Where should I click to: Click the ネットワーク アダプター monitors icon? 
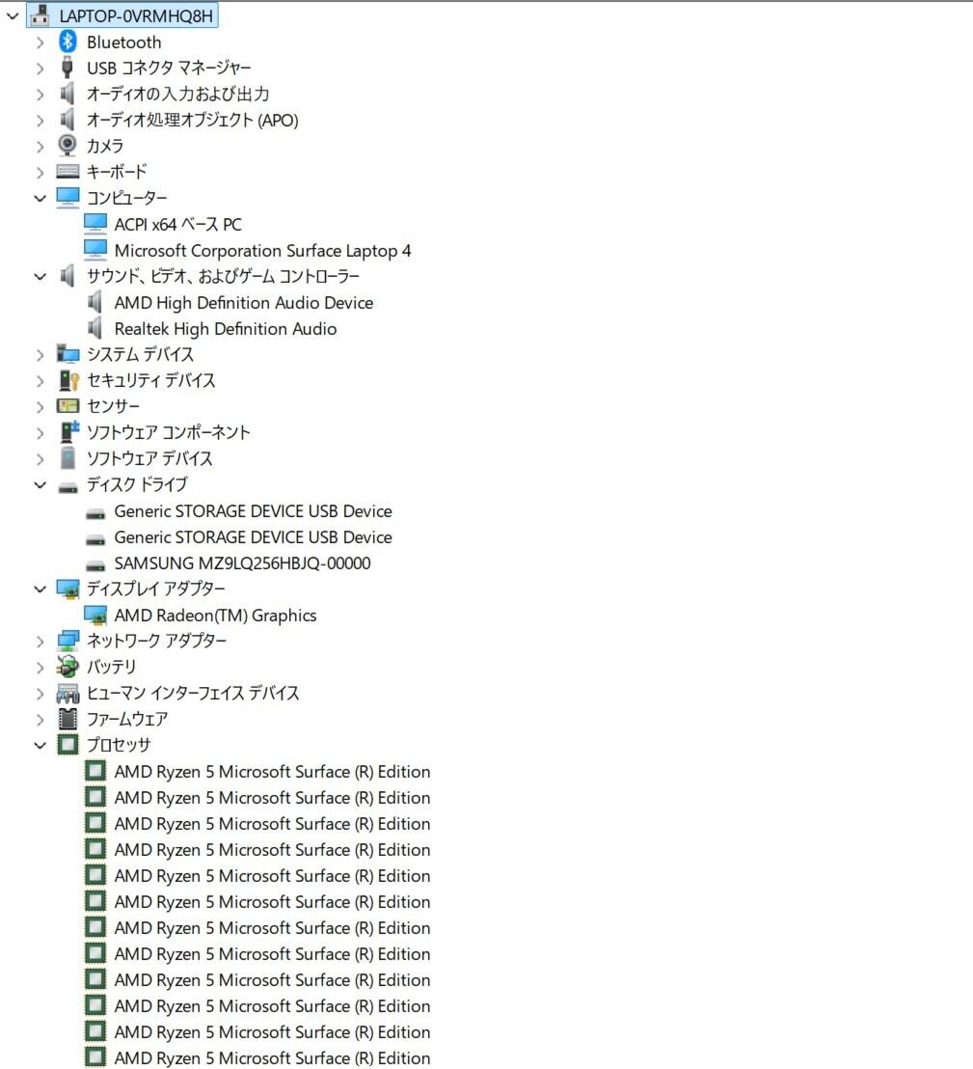coord(68,641)
